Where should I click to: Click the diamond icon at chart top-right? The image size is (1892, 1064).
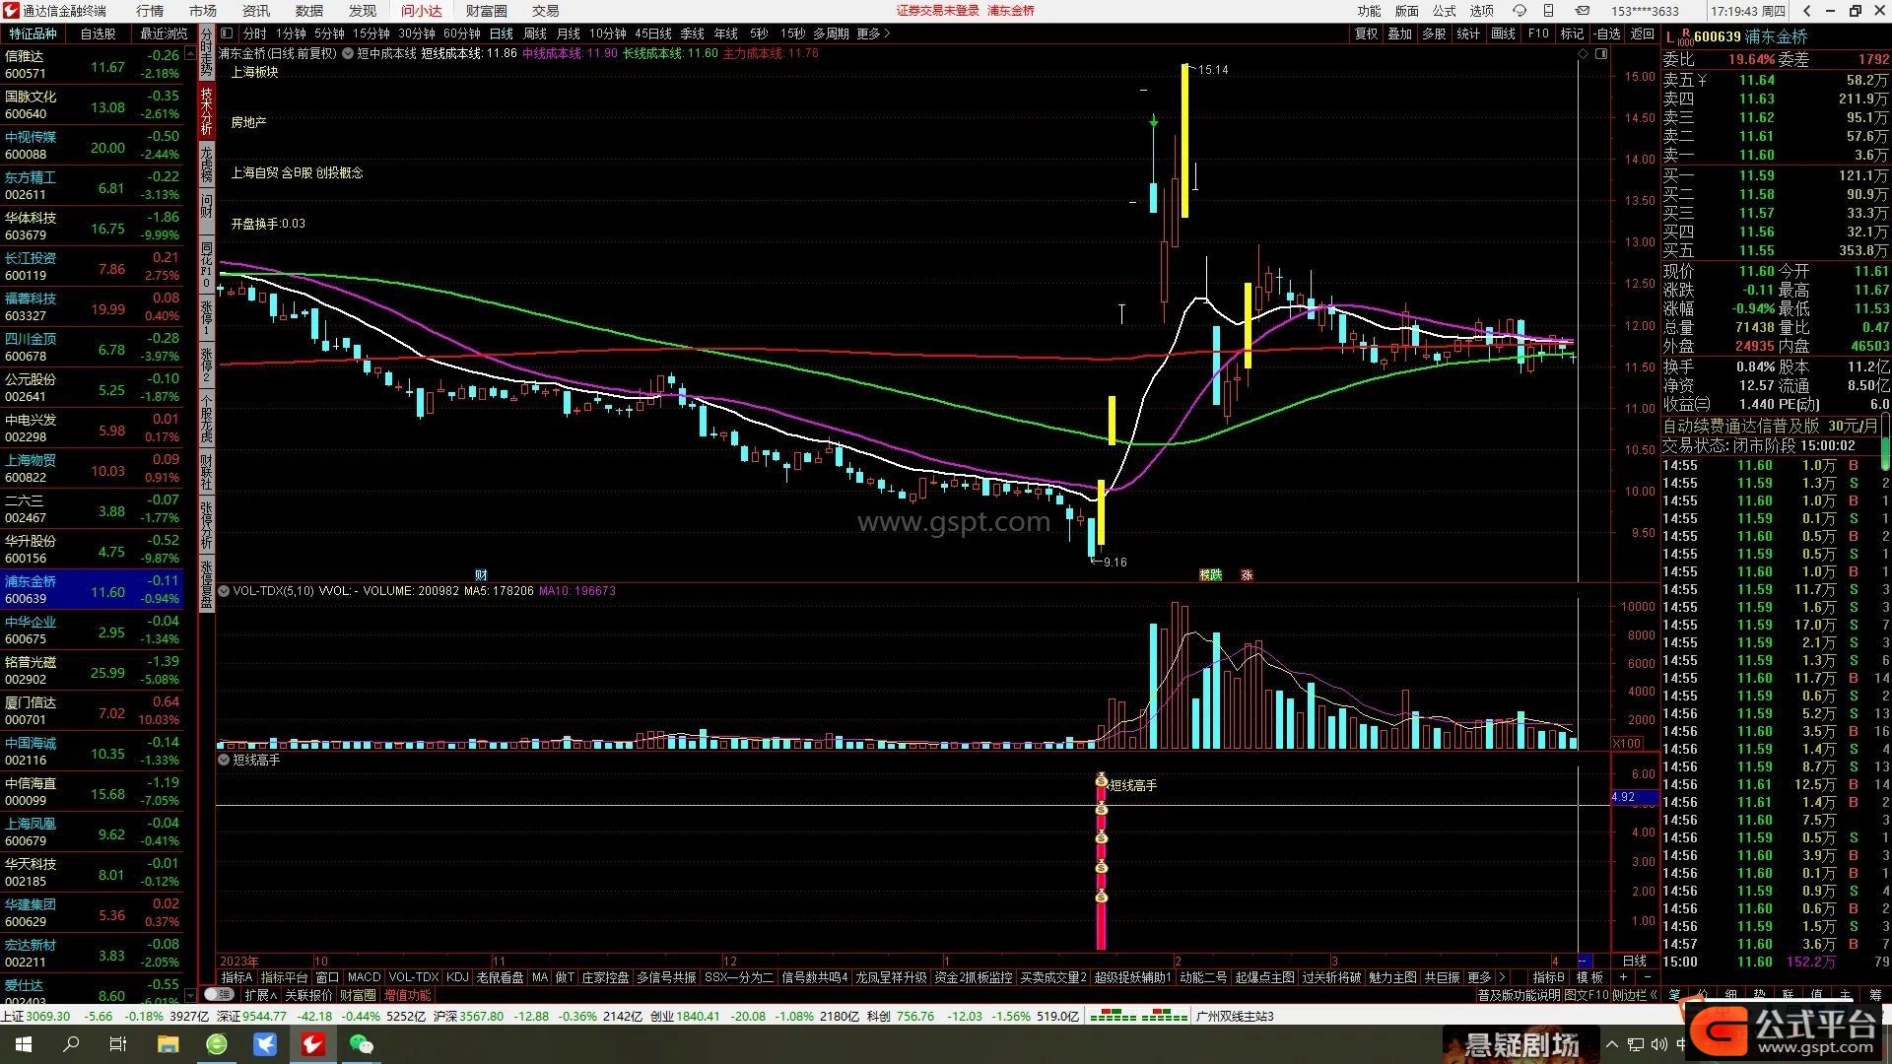pyautogui.click(x=1584, y=54)
